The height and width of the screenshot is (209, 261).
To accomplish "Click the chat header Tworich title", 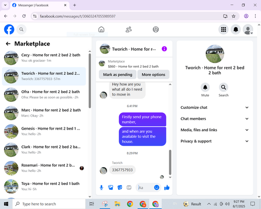I will coord(134,49).
